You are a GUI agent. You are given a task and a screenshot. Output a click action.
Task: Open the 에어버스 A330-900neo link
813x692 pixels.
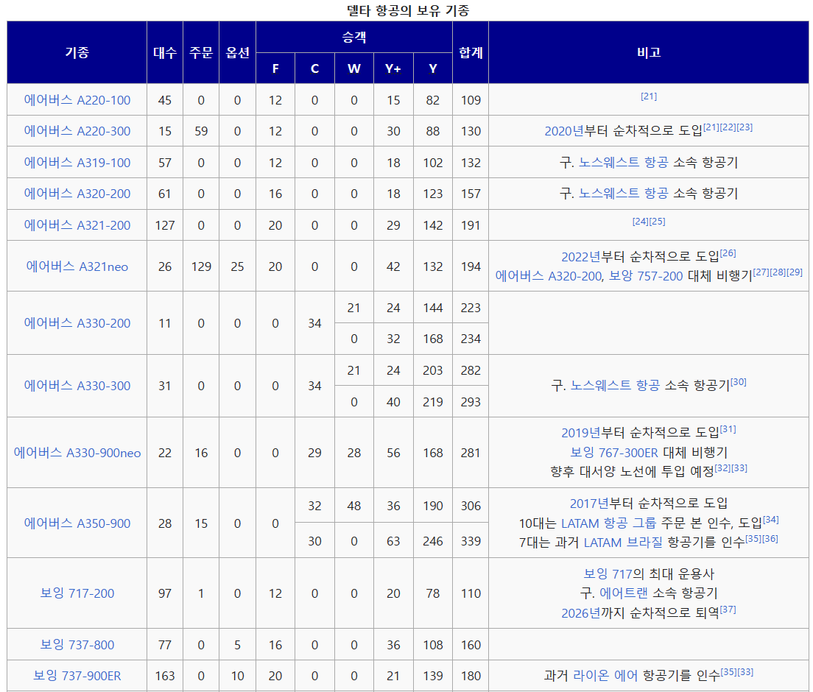[x=77, y=453]
